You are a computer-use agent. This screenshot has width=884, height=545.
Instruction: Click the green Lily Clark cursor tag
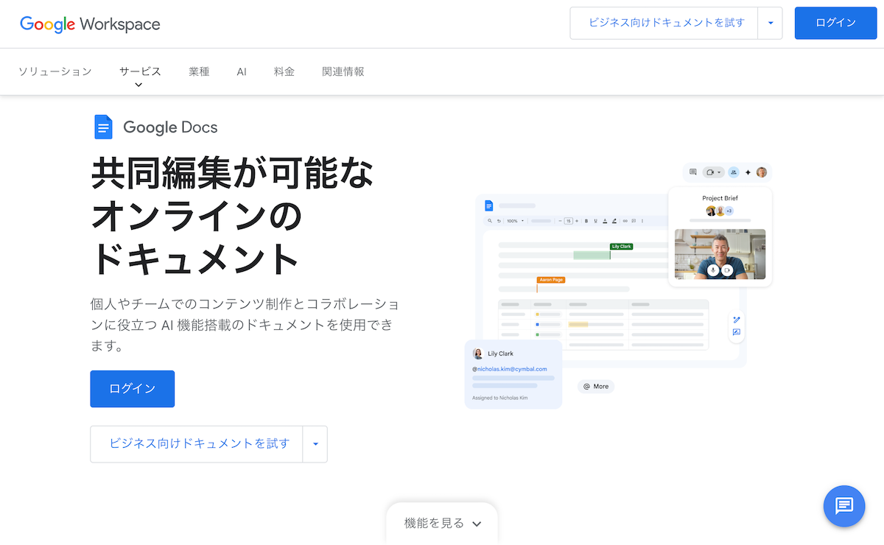(x=621, y=247)
